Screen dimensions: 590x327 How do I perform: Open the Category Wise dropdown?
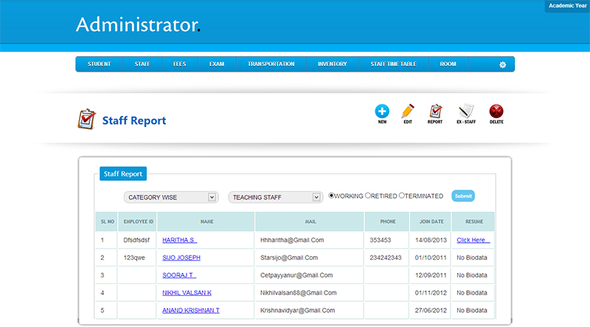(170, 197)
